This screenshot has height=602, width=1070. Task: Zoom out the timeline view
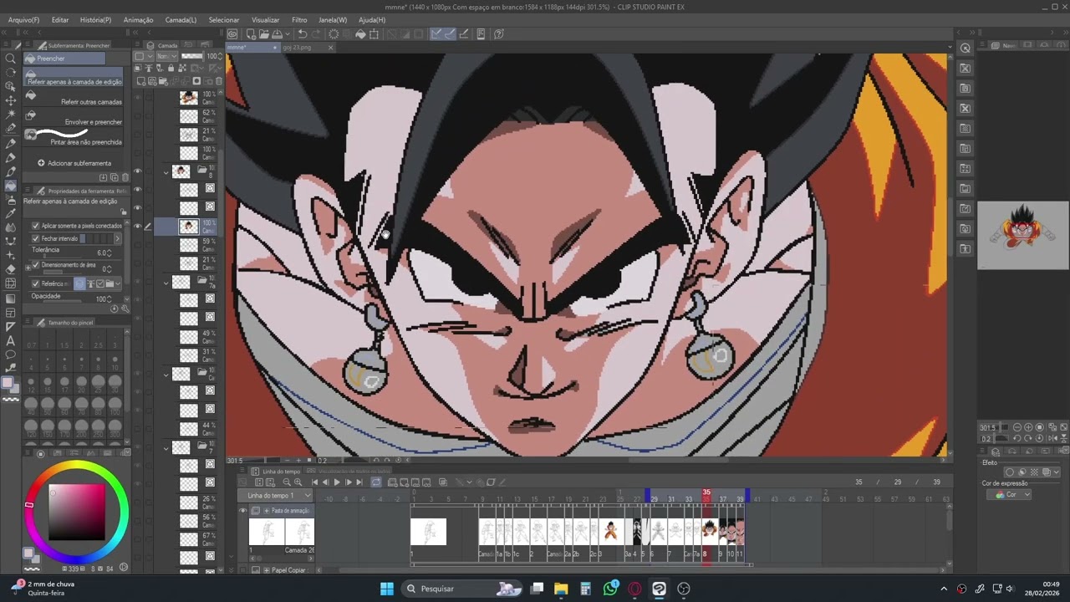point(287,482)
